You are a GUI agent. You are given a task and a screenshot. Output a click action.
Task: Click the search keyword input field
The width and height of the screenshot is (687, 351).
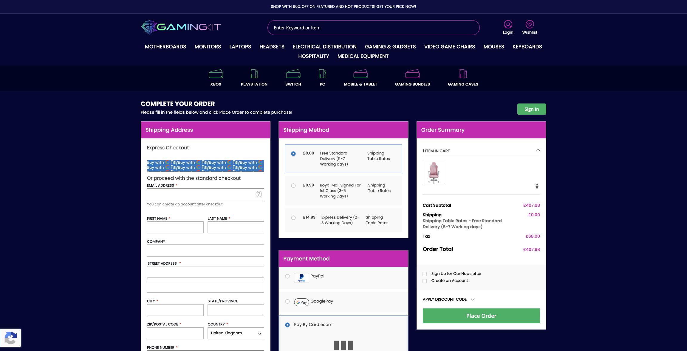click(373, 28)
